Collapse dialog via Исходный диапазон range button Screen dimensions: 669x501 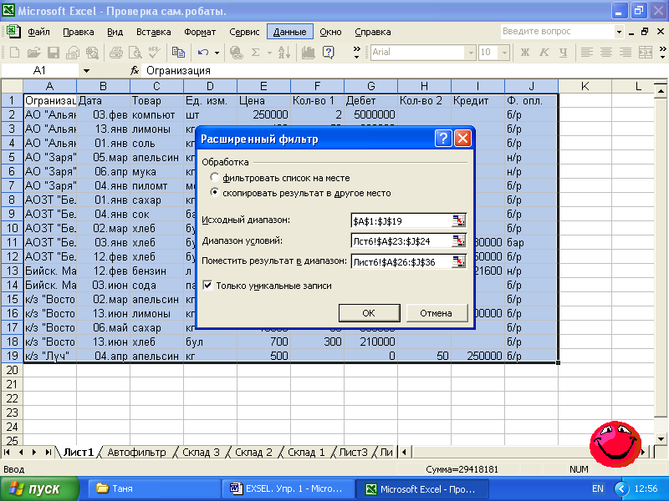458,220
